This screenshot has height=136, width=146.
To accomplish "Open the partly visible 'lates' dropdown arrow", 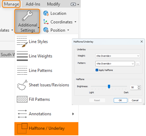I will pos(12,30).
